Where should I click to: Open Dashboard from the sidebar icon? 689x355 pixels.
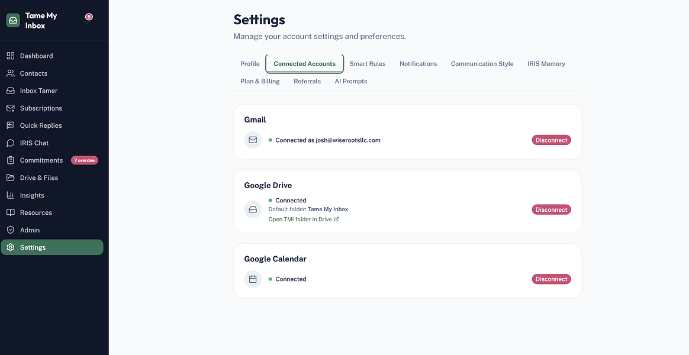(x=11, y=56)
